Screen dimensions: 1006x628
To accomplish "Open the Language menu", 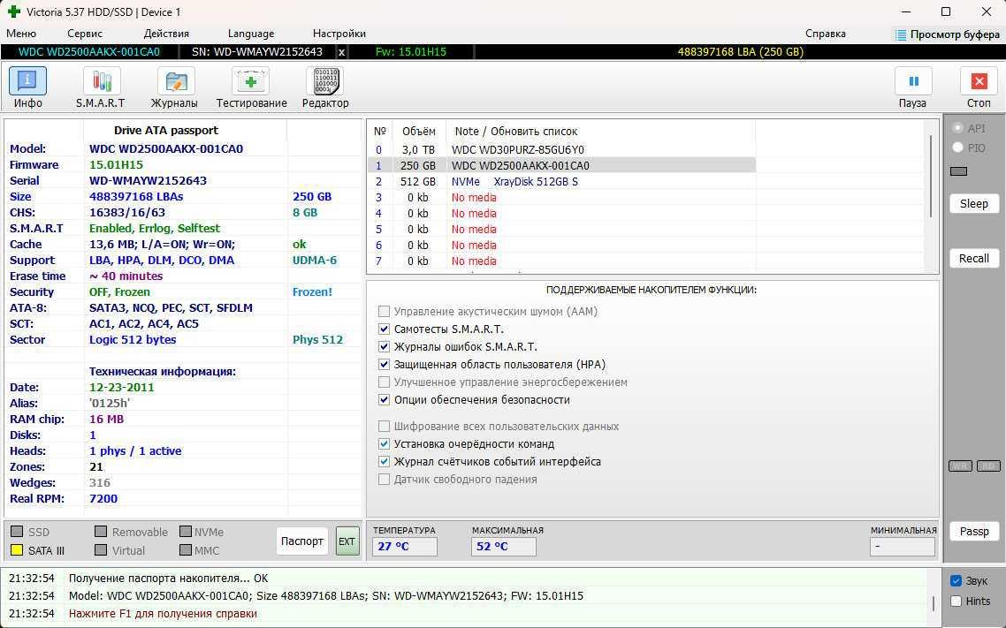I will tap(251, 34).
